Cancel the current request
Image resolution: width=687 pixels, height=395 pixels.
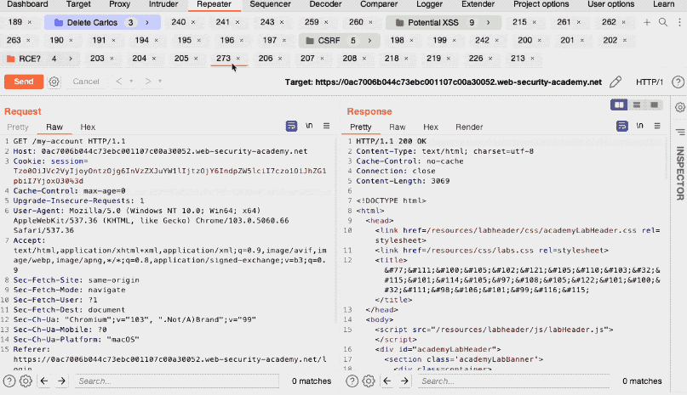click(x=86, y=82)
